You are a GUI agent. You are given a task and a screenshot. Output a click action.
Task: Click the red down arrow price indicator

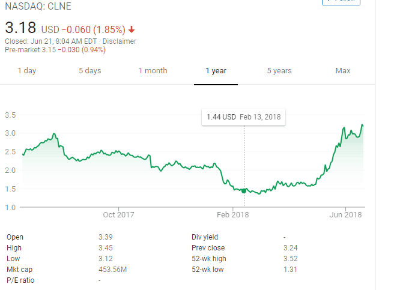coord(132,29)
